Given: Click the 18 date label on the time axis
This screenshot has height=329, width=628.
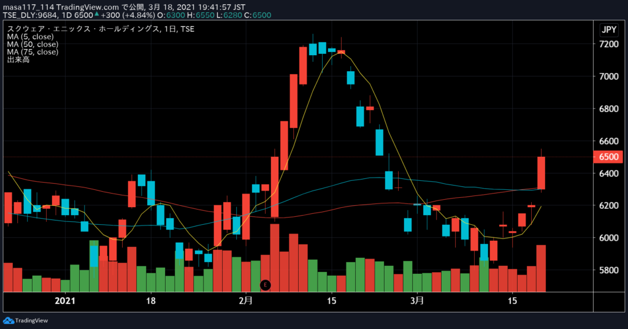Looking at the screenshot, I should pyautogui.click(x=151, y=301).
